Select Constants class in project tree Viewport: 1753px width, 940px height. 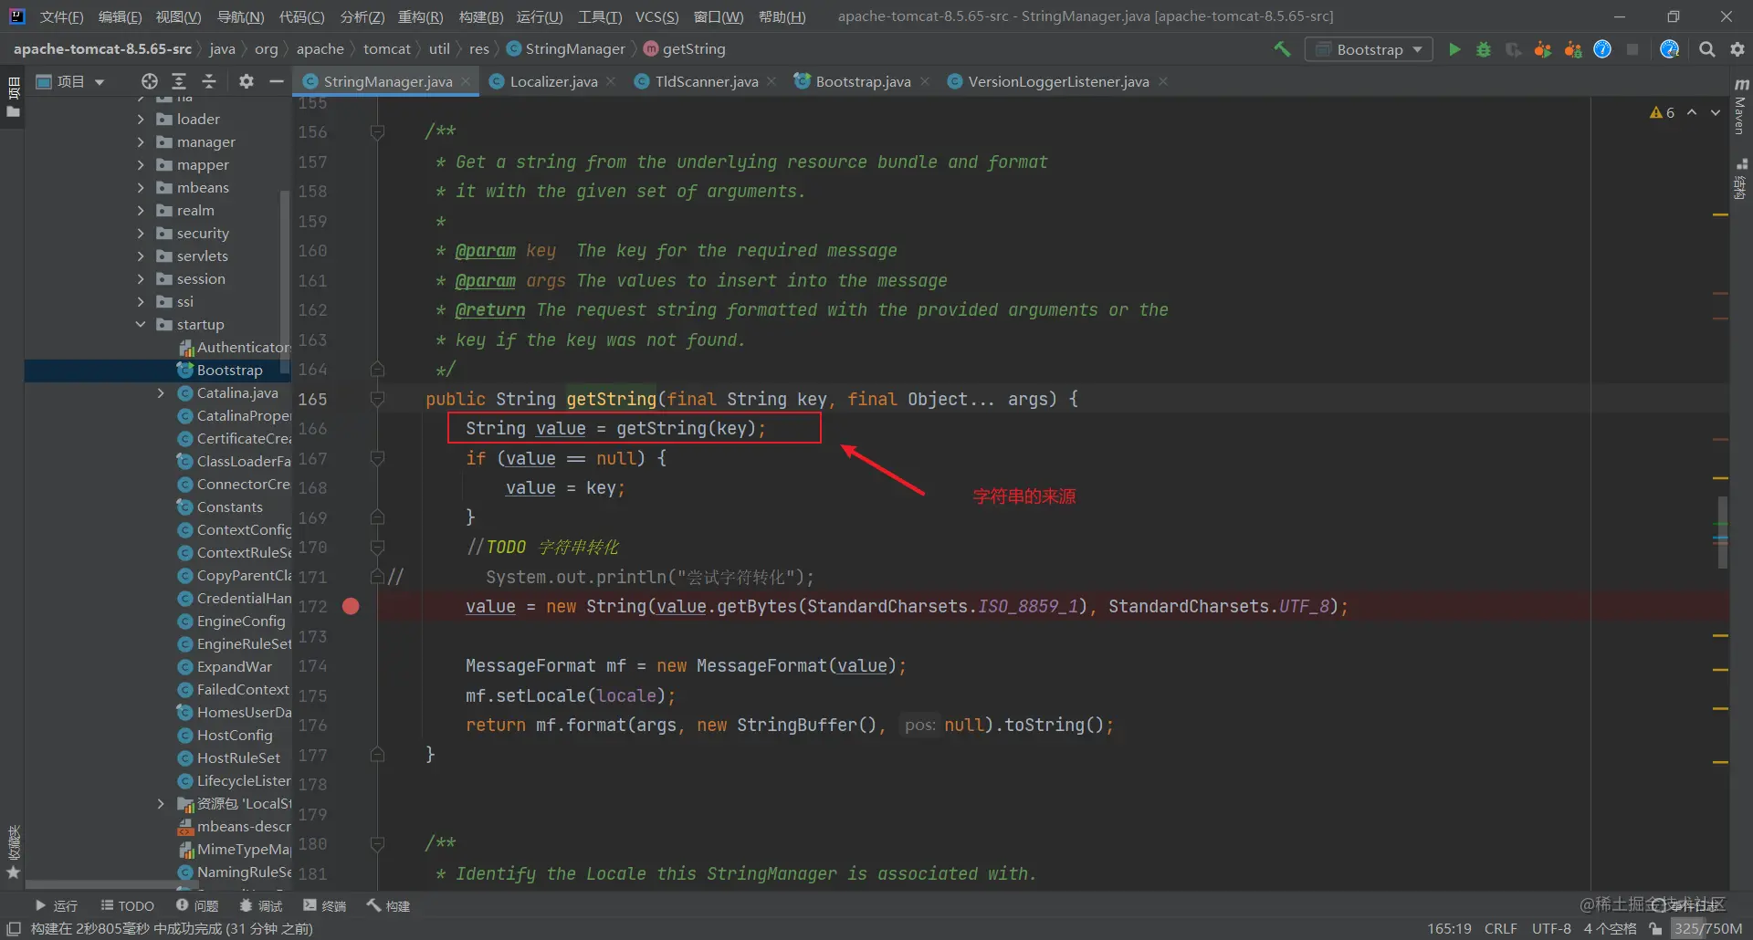pyautogui.click(x=229, y=507)
